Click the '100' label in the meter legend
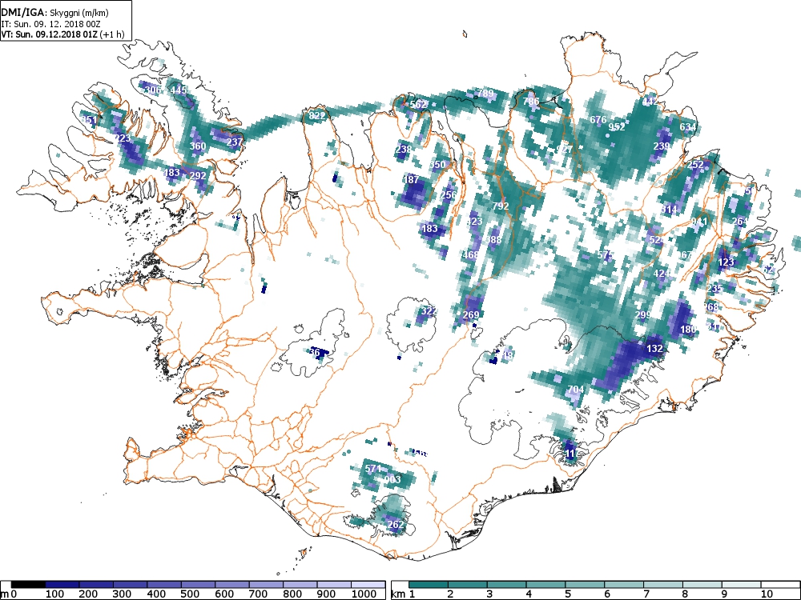Image resolution: width=801 pixels, height=600 pixels. pyautogui.click(x=55, y=594)
